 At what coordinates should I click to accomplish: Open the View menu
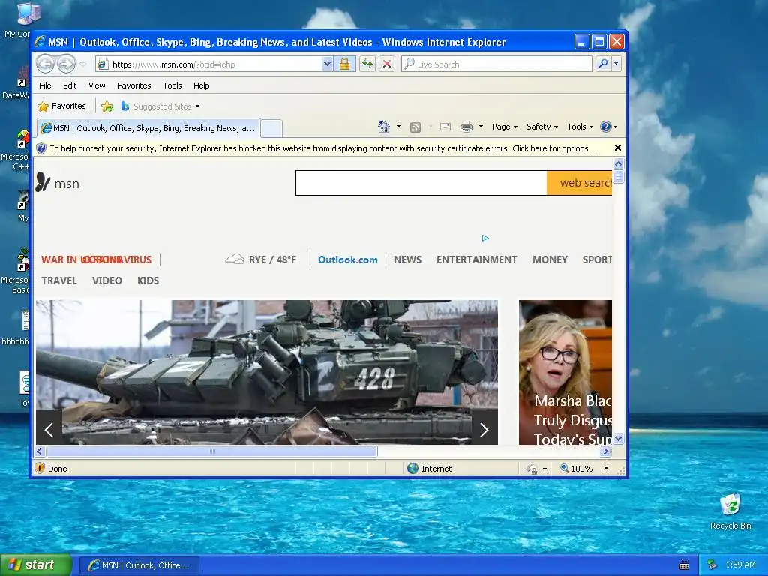click(x=97, y=85)
